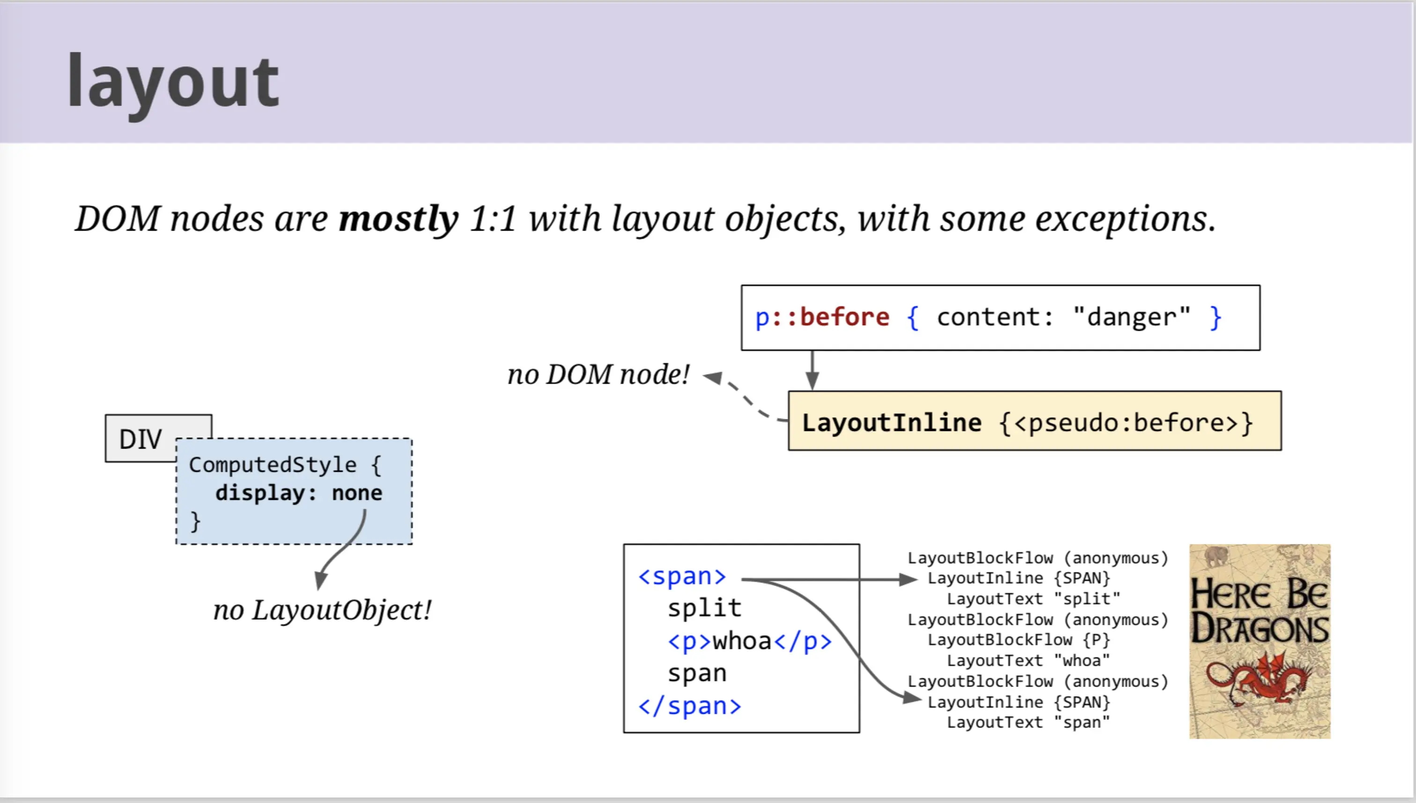Click the <p>whoa</p> line
The width and height of the screenshot is (1416, 803).
coord(749,642)
